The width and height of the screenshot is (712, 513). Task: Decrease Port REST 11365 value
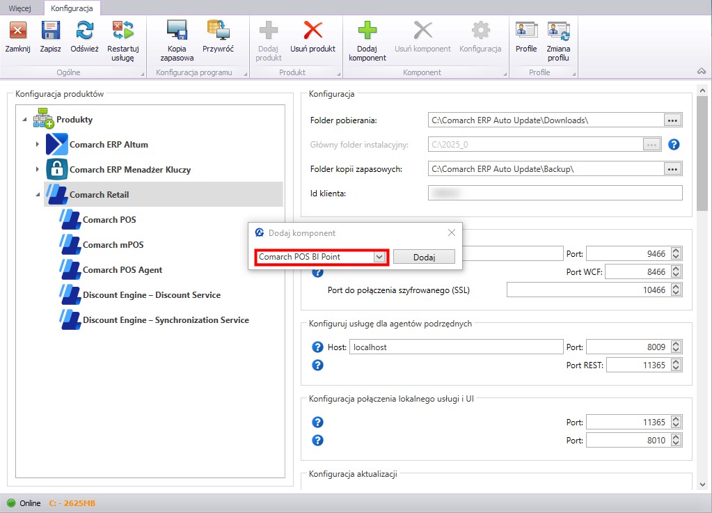click(676, 368)
